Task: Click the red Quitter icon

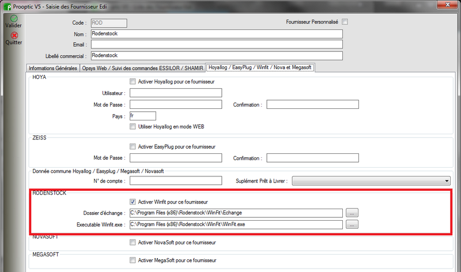Action: pyautogui.click(x=14, y=36)
